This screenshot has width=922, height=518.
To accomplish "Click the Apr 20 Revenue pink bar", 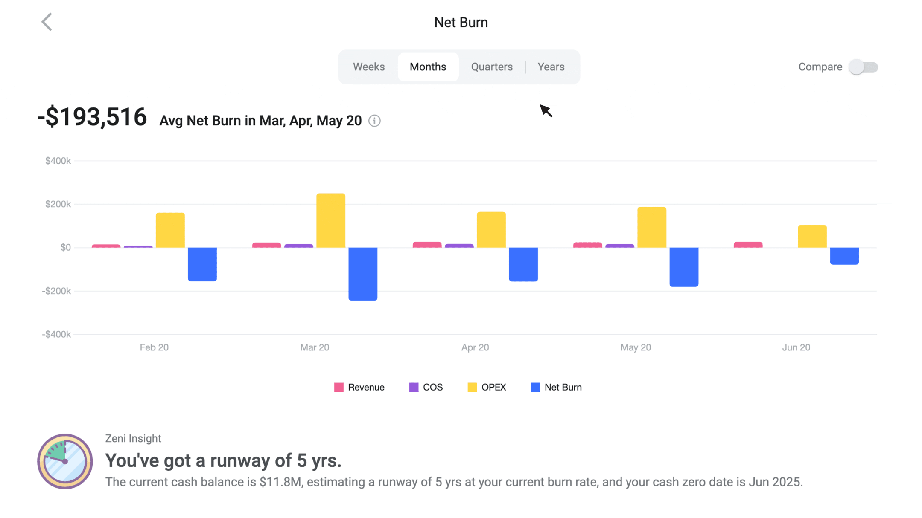I will click(427, 245).
